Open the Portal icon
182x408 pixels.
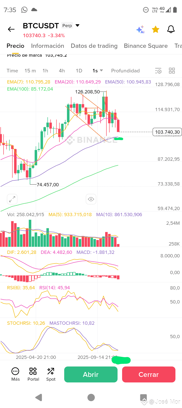coord(33,374)
